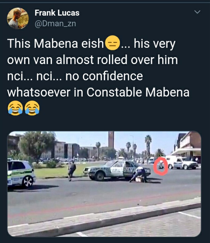
Task: Click the paved sidewalk in photo foreground
Action: point(104,220)
